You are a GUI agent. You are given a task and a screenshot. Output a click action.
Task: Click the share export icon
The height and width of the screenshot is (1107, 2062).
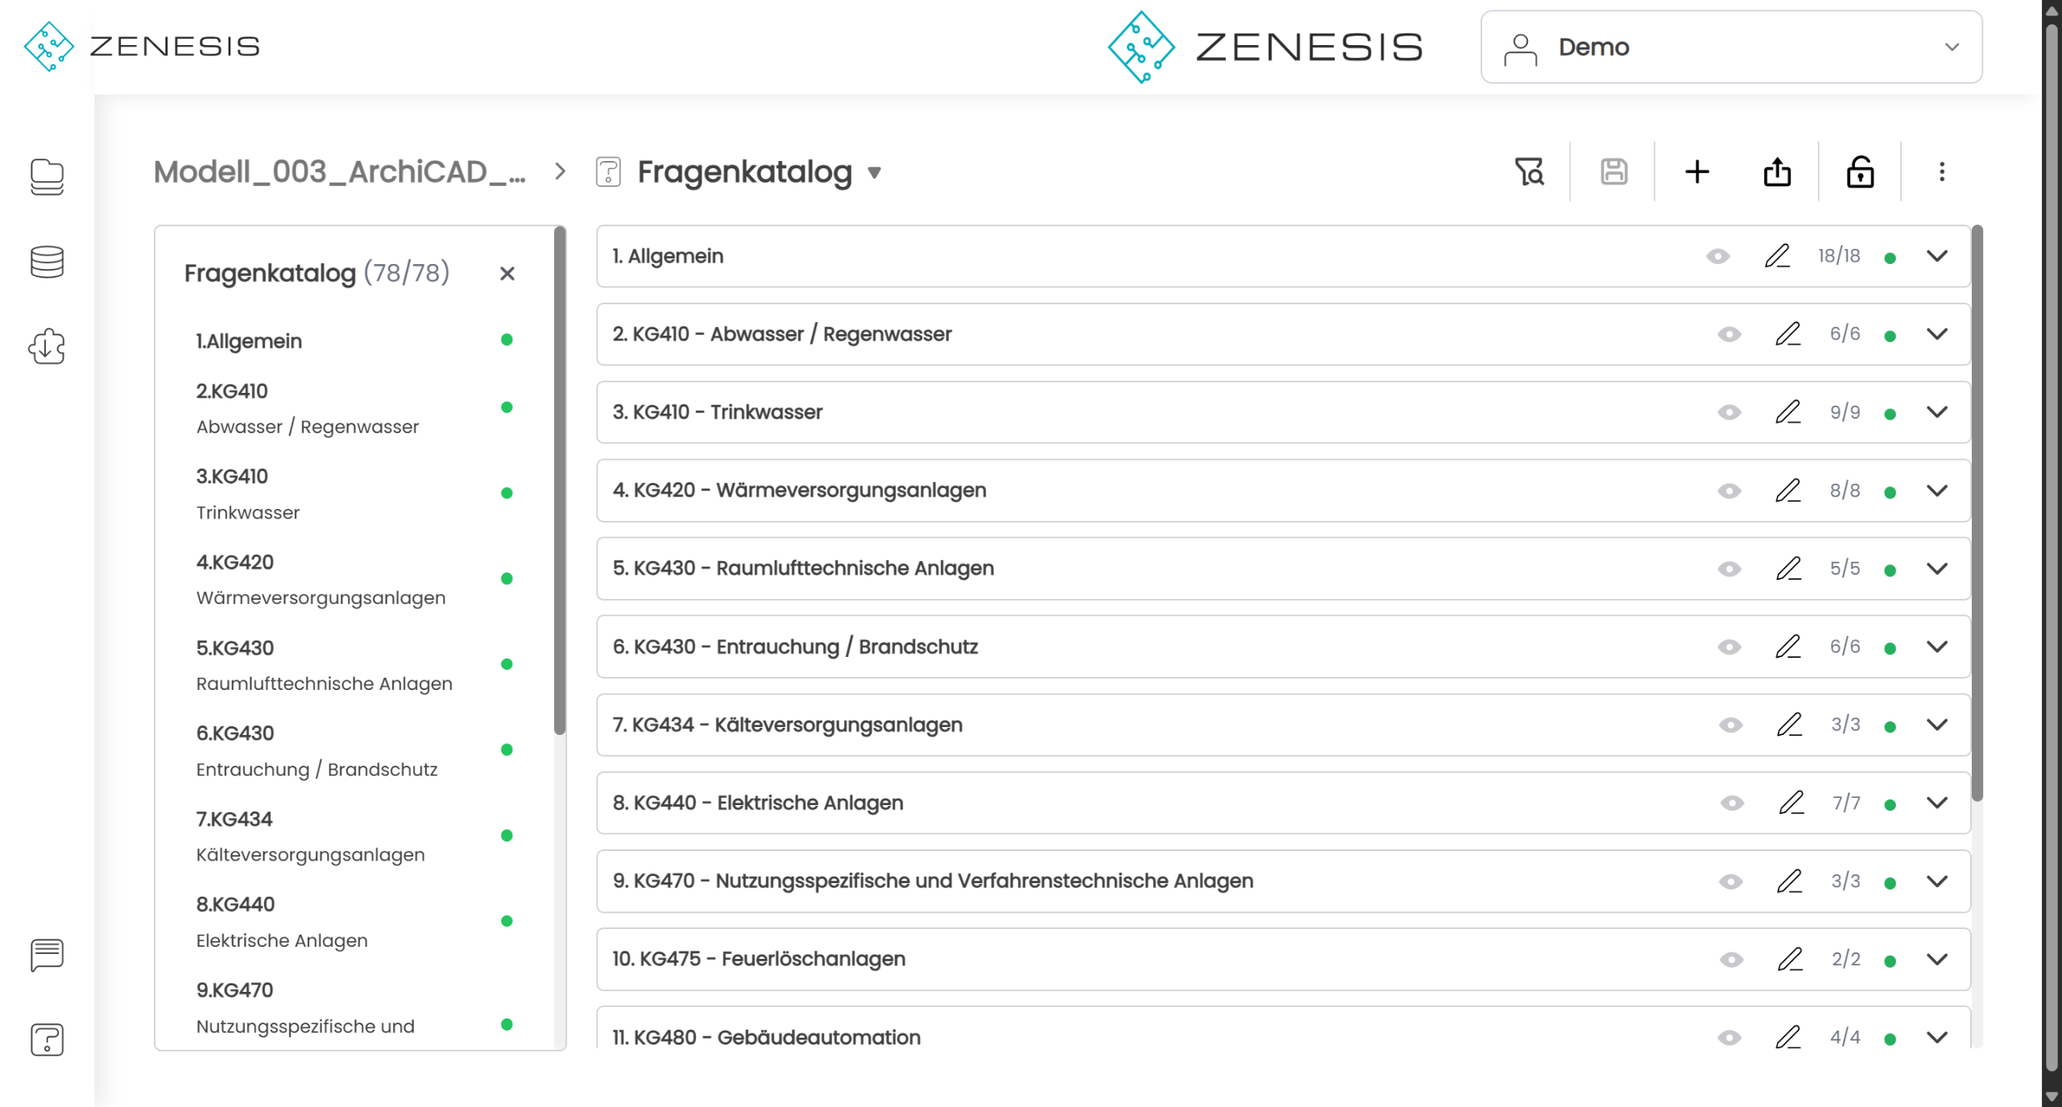(1777, 171)
